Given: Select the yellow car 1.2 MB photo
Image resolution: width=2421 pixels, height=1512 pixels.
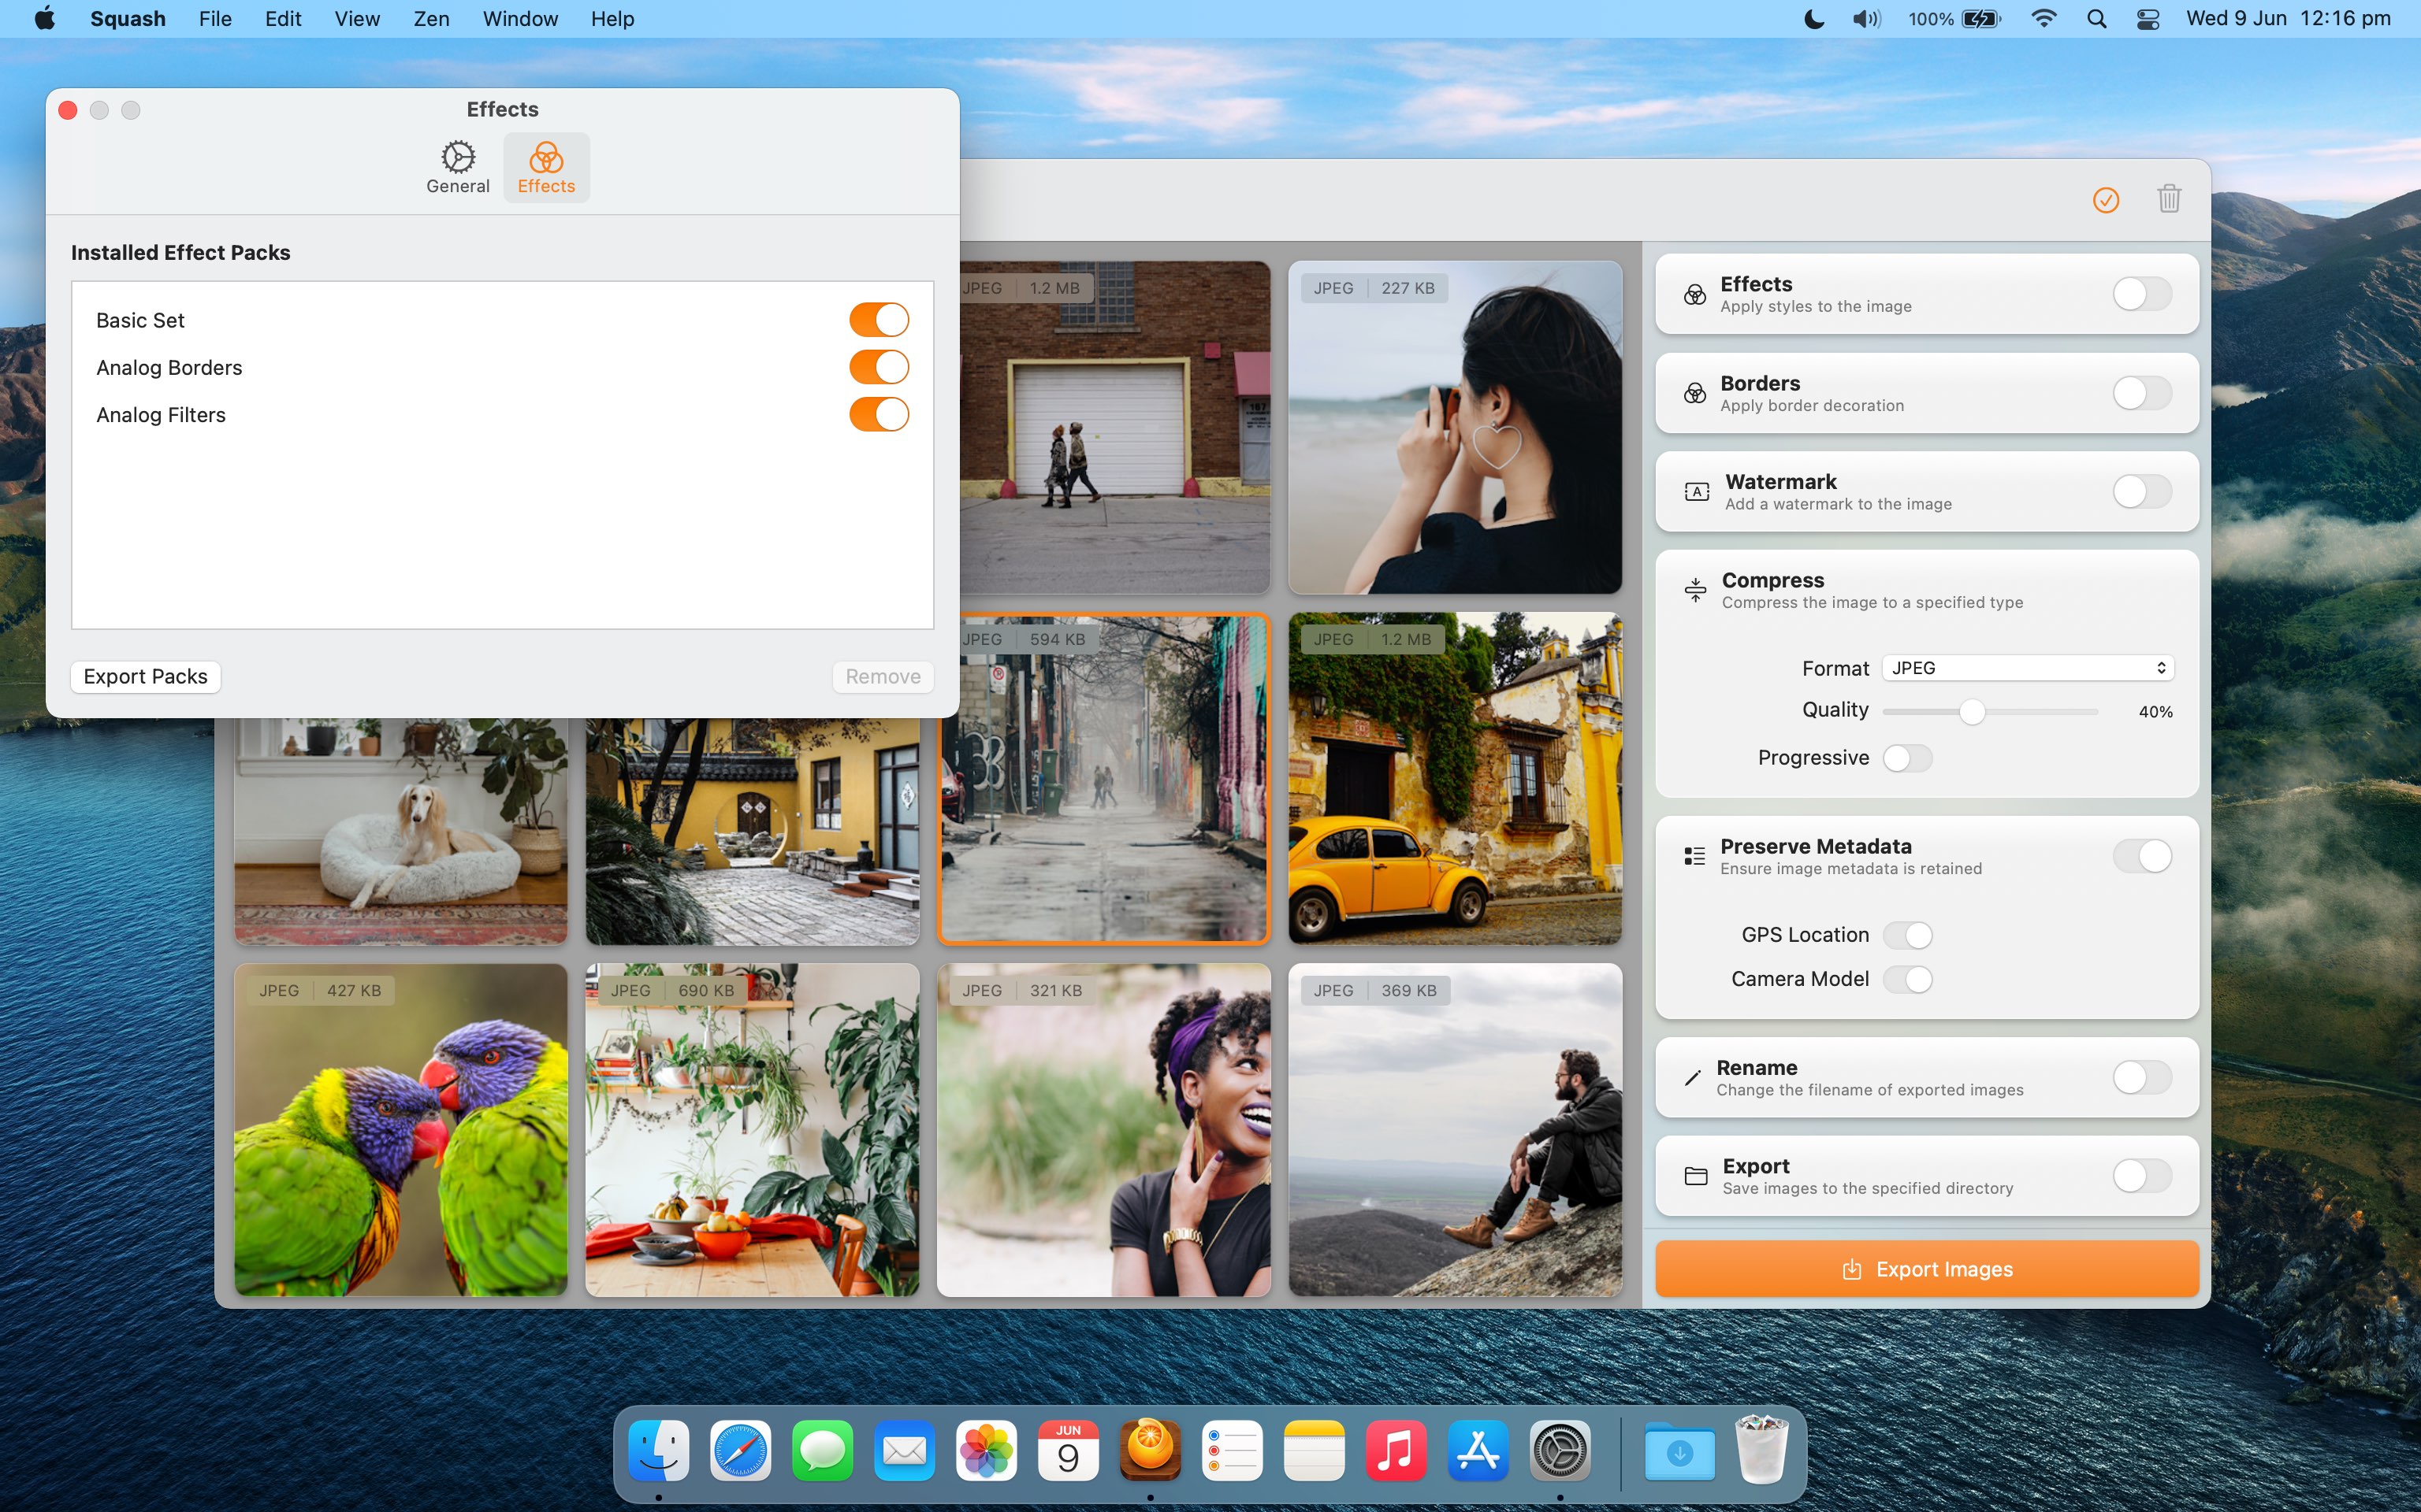Looking at the screenshot, I should tap(1455, 779).
